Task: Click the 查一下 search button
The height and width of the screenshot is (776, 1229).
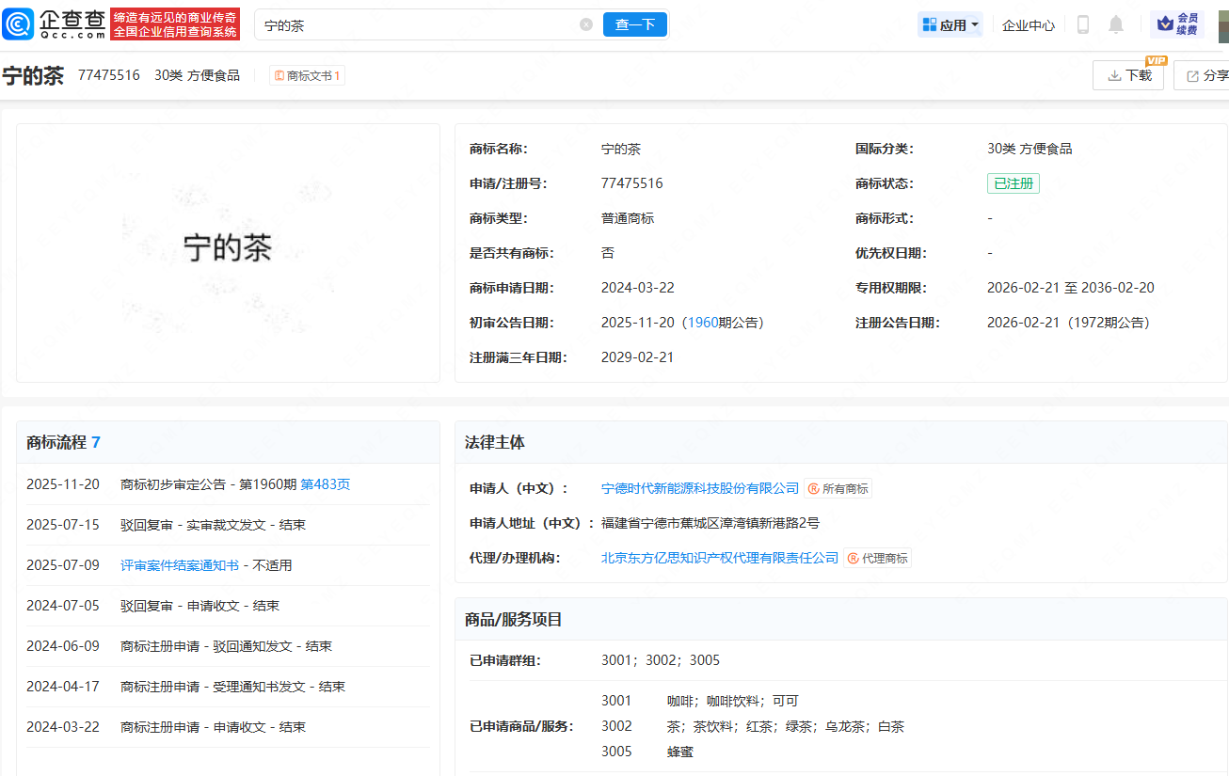Action: pyautogui.click(x=635, y=25)
